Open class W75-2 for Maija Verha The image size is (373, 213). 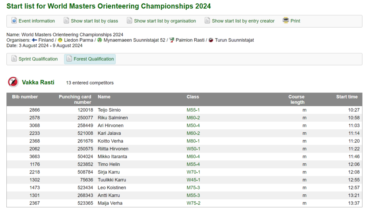194,203
